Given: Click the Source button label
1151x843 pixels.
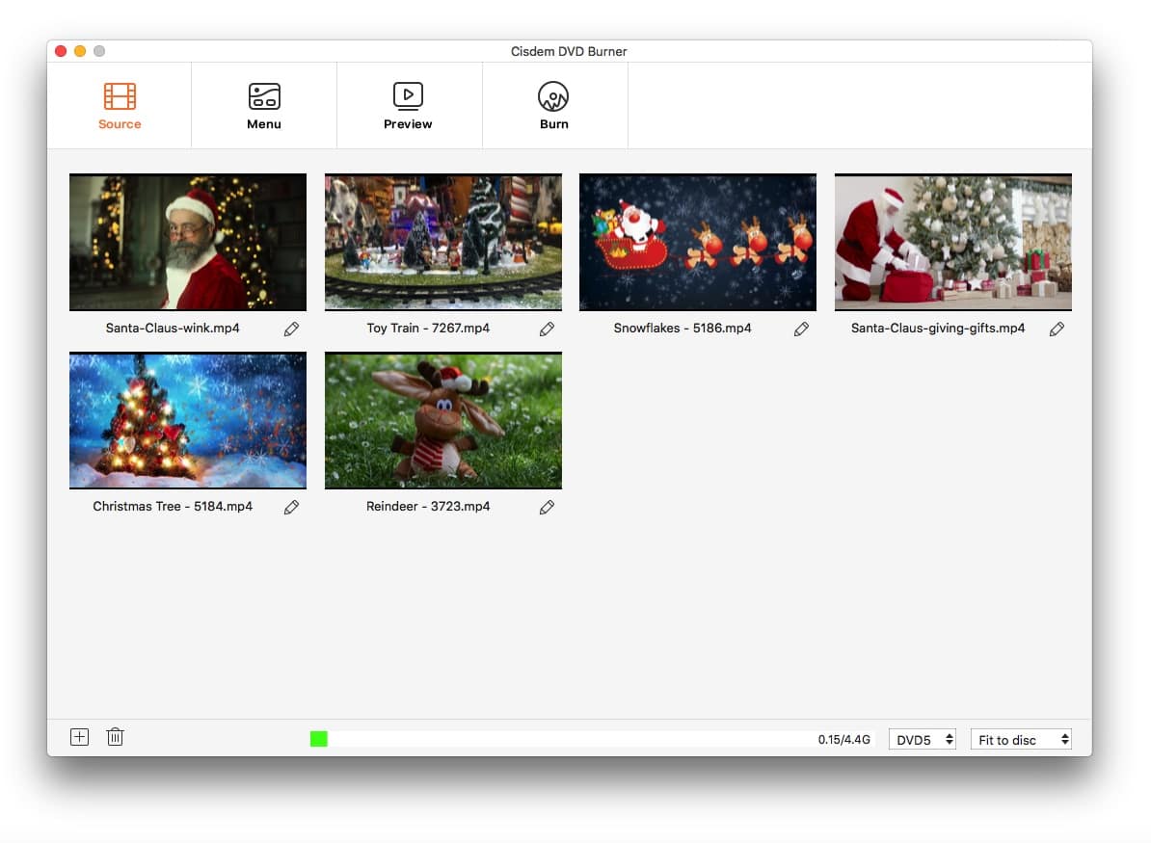Looking at the screenshot, I should pos(120,123).
